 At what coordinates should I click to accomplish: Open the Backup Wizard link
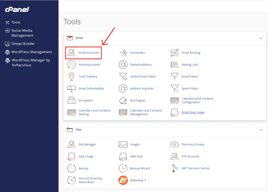[x=140, y=168]
